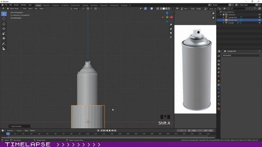262x147 pixels.
Task: Choose the Rotate tool in toolbar
Action: [x=4, y=29]
